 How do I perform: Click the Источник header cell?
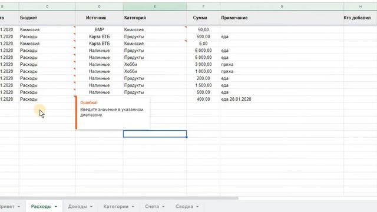[100, 18]
